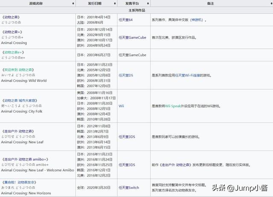This screenshot has height=197, width=273.
Task: Select the date 日本：2012年11月8日
Action: tap(94, 126)
